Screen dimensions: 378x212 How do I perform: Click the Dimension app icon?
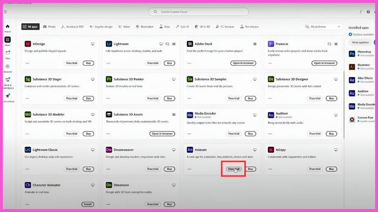pos(109,185)
